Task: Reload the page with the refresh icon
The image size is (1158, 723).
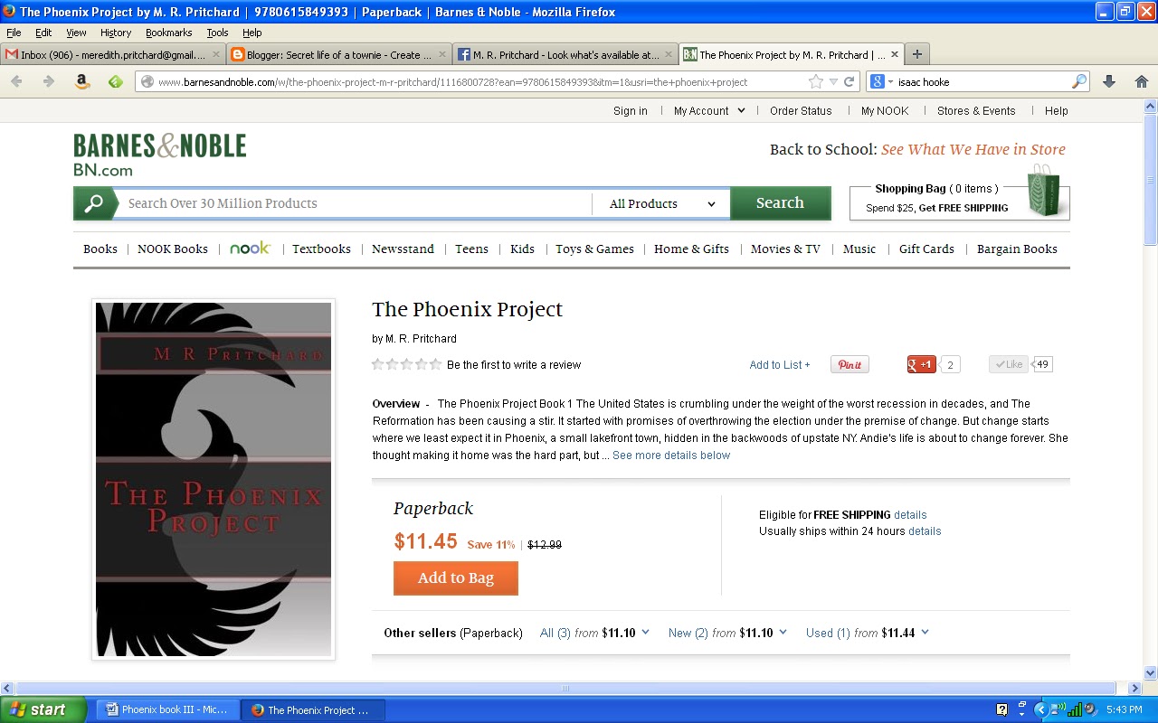Action: 850,81
